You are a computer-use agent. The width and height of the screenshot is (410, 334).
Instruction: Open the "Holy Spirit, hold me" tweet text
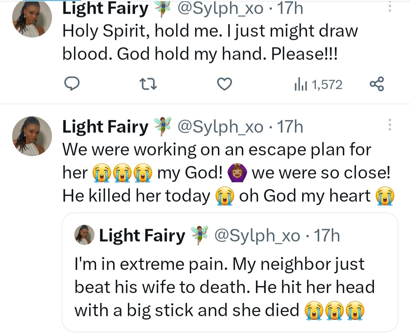210,42
